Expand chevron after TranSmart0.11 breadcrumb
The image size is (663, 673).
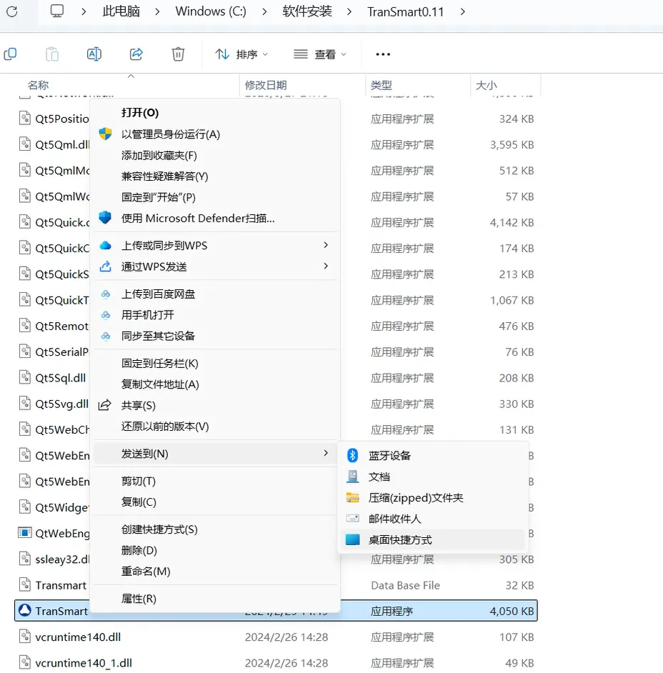tap(462, 11)
